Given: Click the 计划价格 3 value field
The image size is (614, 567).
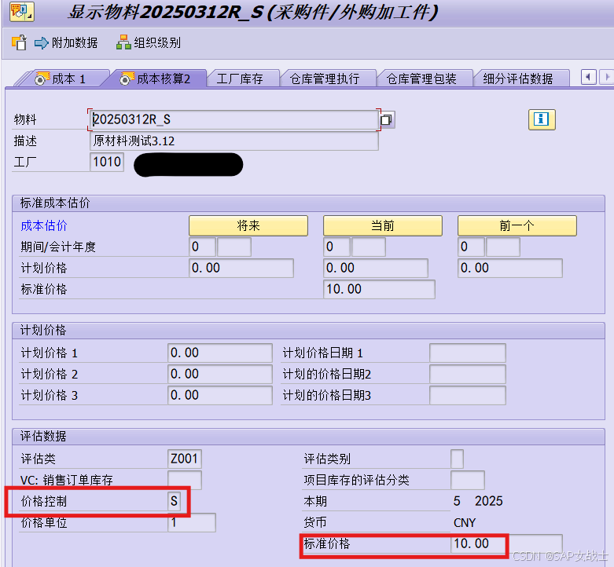Looking at the screenshot, I should [x=219, y=395].
